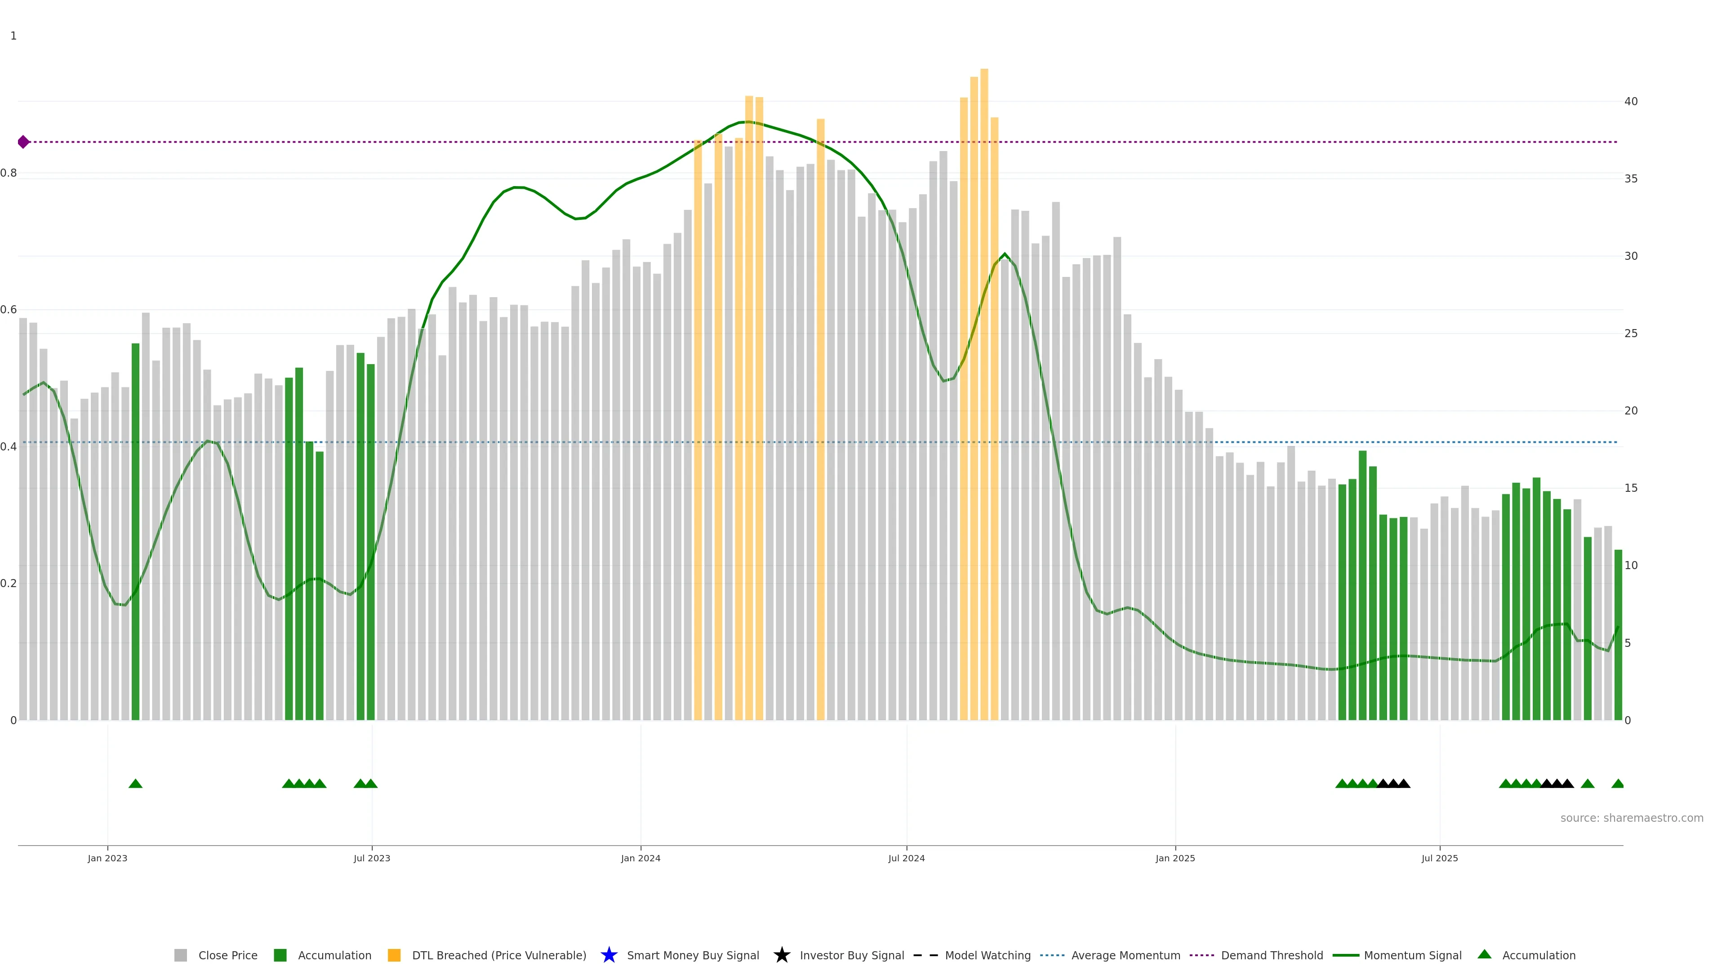1726x971 pixels.
Task: Click the lone accumulation triangle after Jan 2023
Action: click(x=135, y=784)
